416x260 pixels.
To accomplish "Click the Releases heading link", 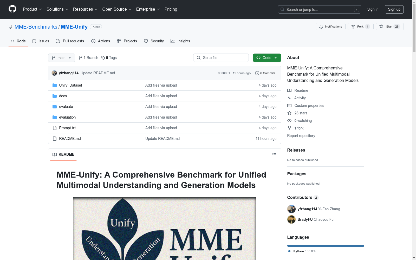I will coord(296,150).
